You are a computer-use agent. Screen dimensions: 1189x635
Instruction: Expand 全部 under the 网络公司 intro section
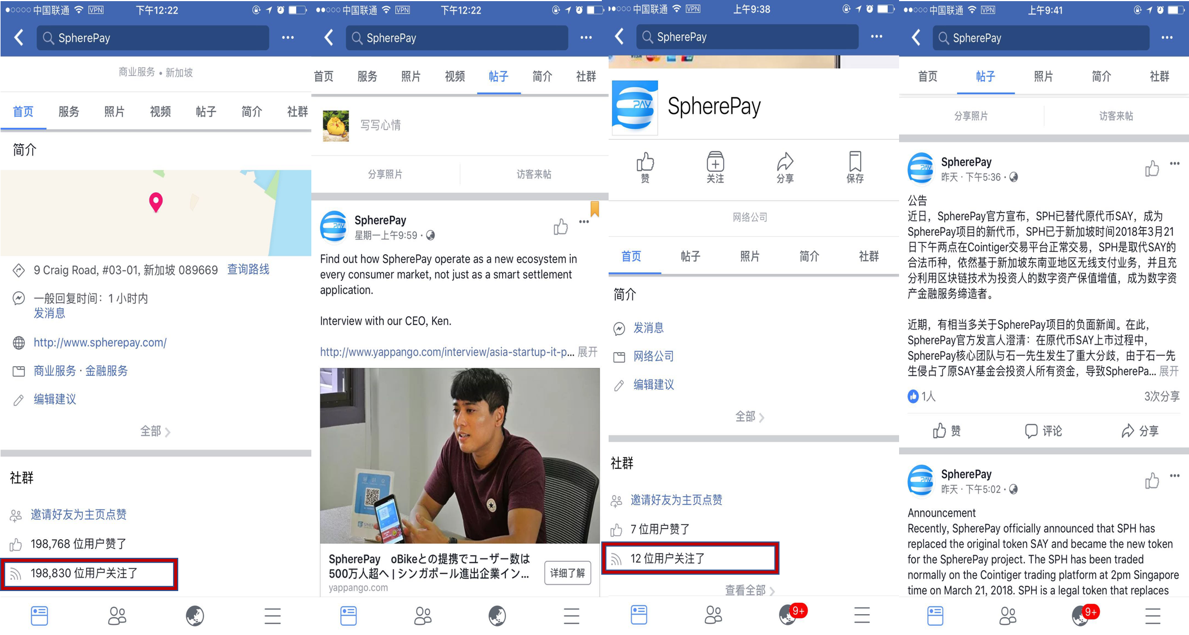tap(750, 417)
